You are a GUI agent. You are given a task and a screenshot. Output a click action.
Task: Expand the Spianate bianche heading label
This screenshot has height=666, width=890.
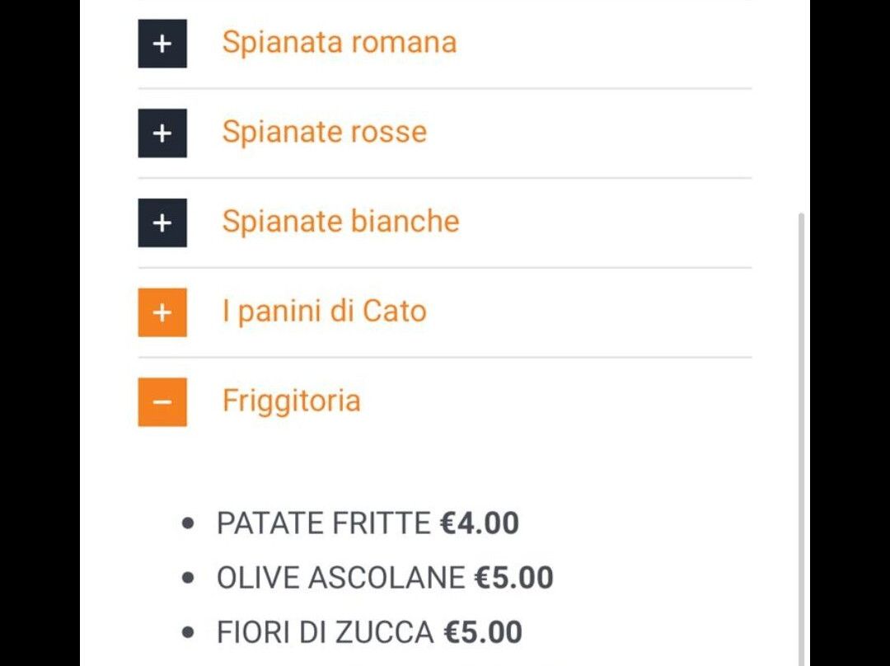coord(340,222)
